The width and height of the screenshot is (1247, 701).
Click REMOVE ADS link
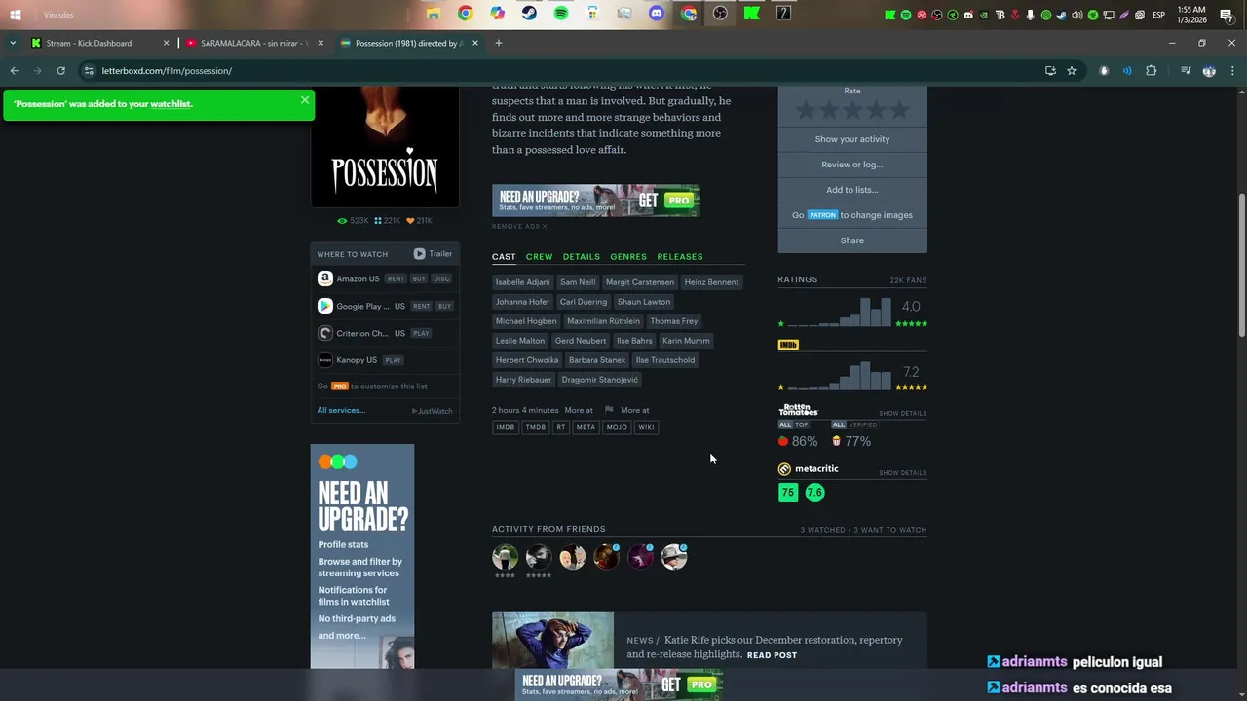click(x=519, y=227)
